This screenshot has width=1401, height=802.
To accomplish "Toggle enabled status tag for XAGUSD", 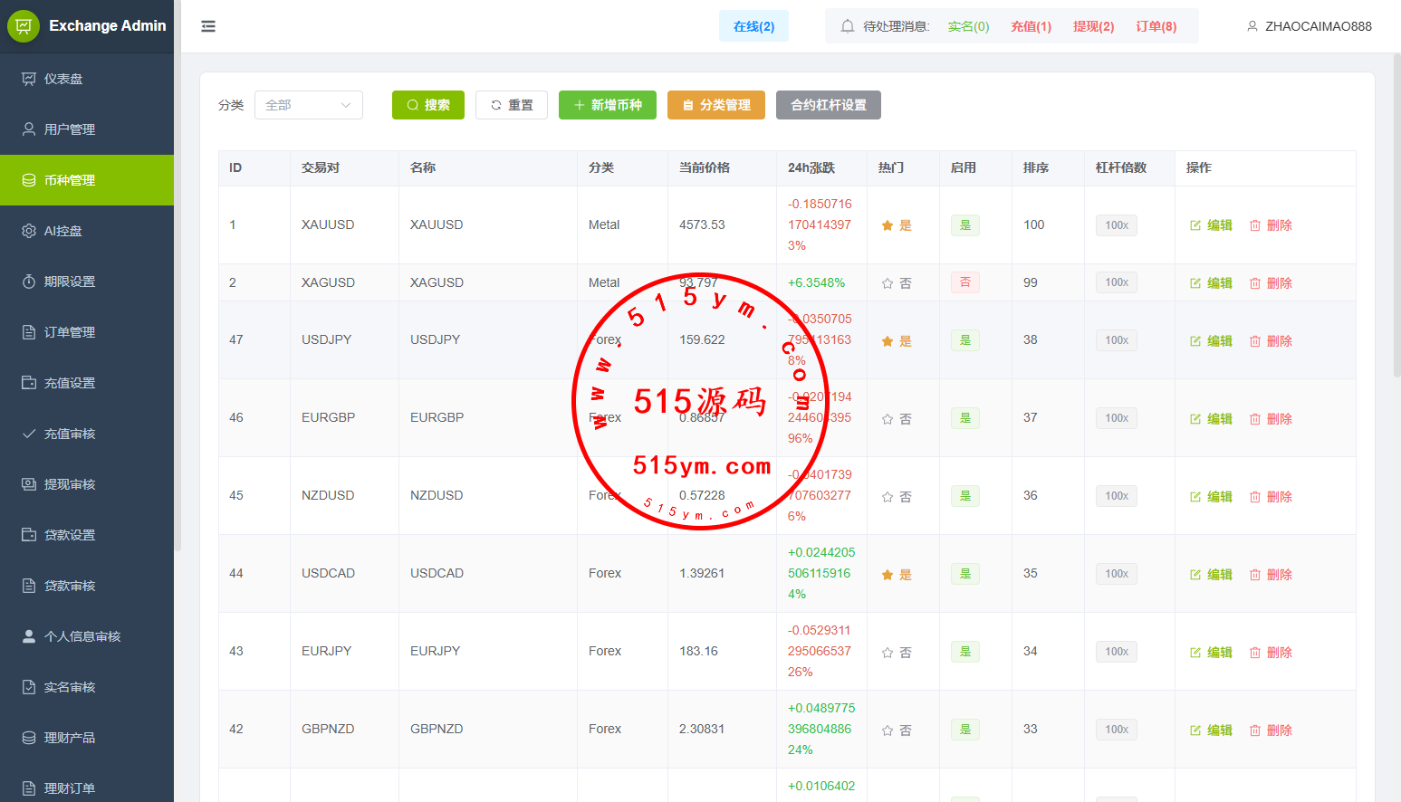I will pos(964,282).
